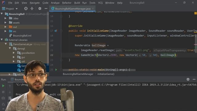Viewport: 197px width, 111px height.
Task: Click the green Rerun button in Run panel
Action: pos(3,86)
